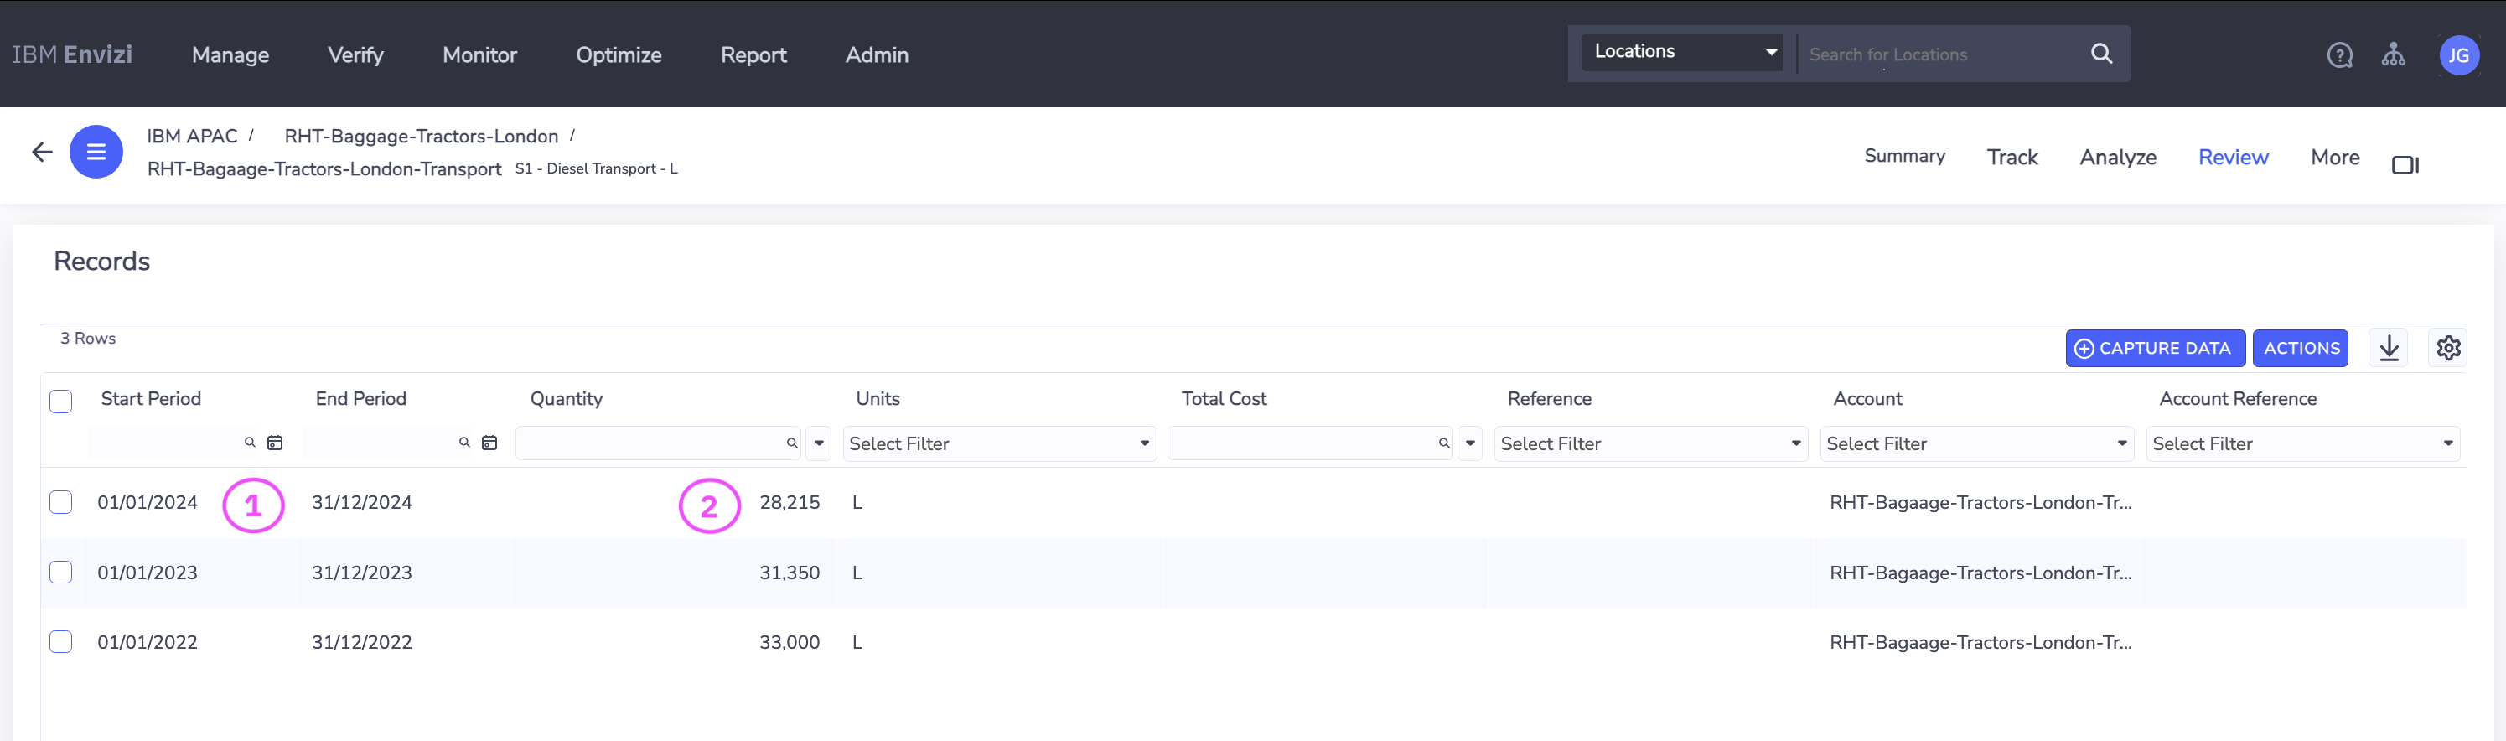2506x741 pixels.
Task: Tick the 01/01/2023 record checkbox
Action: [x=61, y=573]
